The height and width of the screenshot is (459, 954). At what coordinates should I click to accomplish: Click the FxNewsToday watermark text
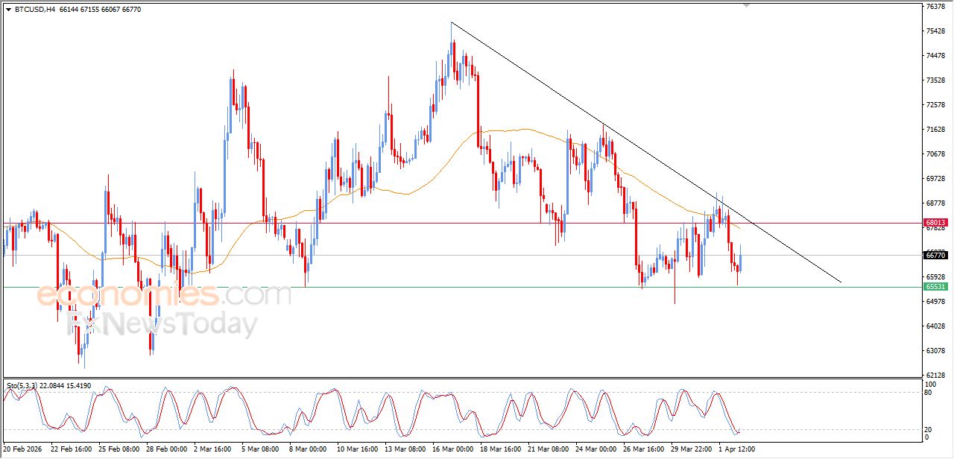point(162,325)
